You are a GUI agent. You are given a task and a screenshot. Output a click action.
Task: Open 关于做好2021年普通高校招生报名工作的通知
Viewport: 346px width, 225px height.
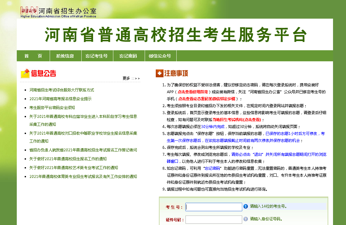click(x=68, y=159)
